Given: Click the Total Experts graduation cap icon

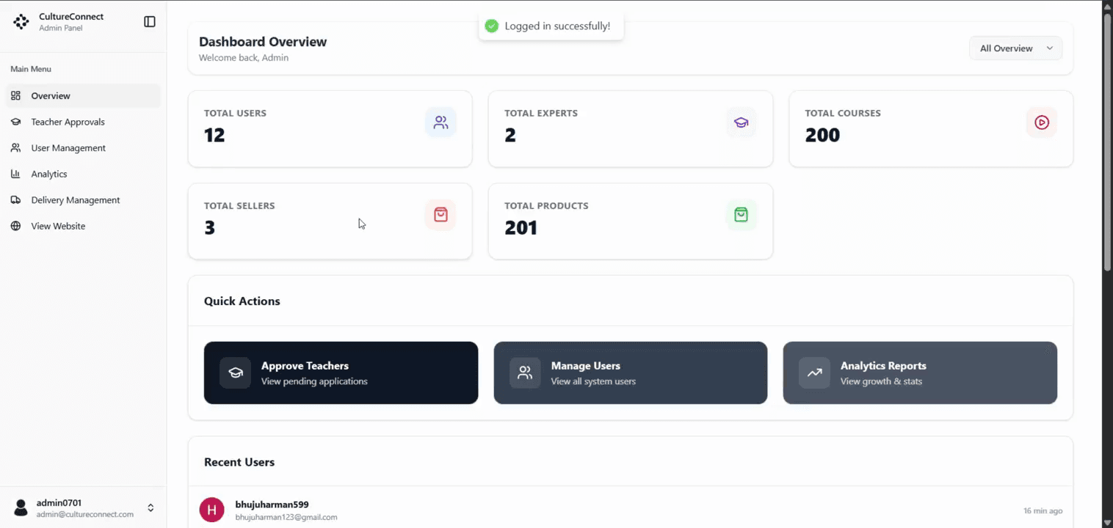Looking at the screenshot, I should (x=741, y=122).
